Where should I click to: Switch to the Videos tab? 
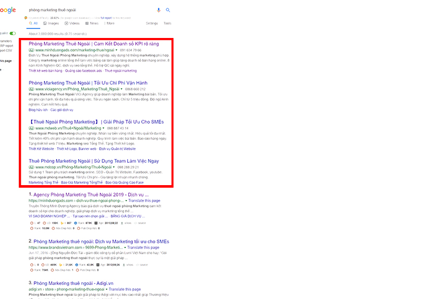[x=72, y=23]
